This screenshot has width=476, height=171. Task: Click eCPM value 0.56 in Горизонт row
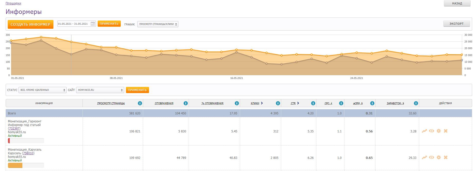[369, 131]
